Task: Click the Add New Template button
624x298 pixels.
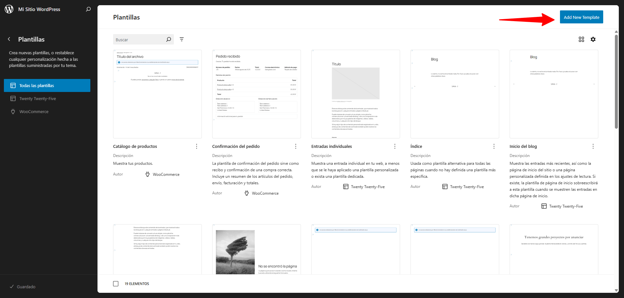Action: click(581, 17)
